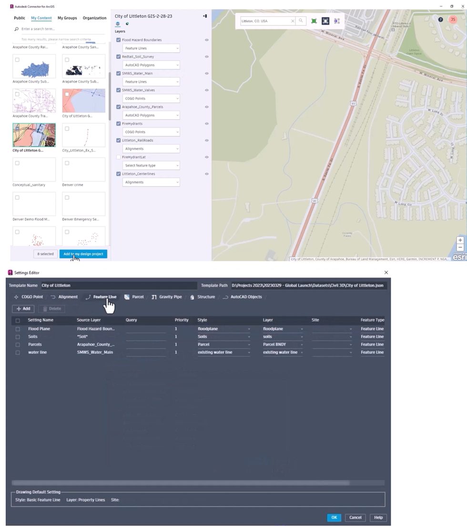Click the coordinate transform icon on the map toolbar
This screenshot has width=467, height=528.
tap(337, 21)
